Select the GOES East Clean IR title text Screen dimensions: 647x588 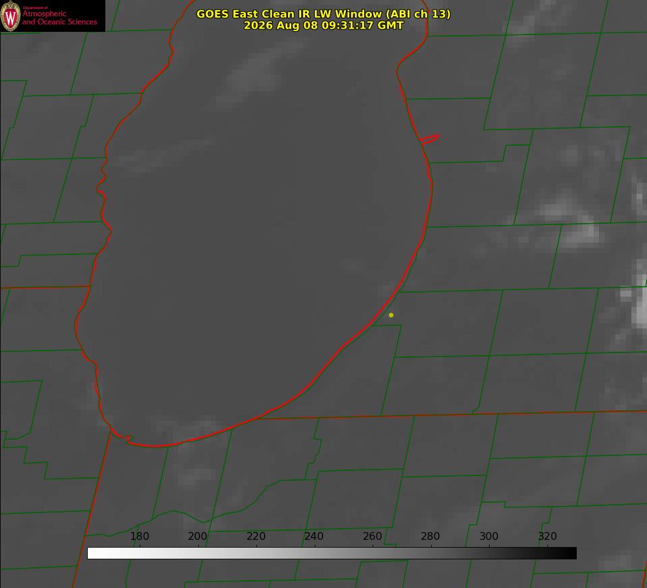pos(324,14)
